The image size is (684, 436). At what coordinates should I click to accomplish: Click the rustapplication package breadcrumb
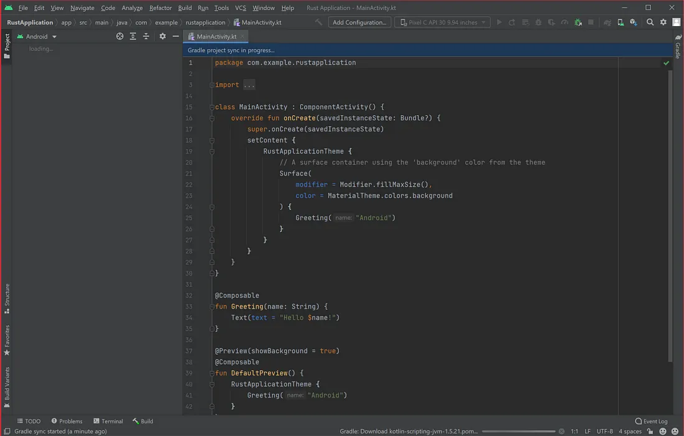[x=205, y=22]
